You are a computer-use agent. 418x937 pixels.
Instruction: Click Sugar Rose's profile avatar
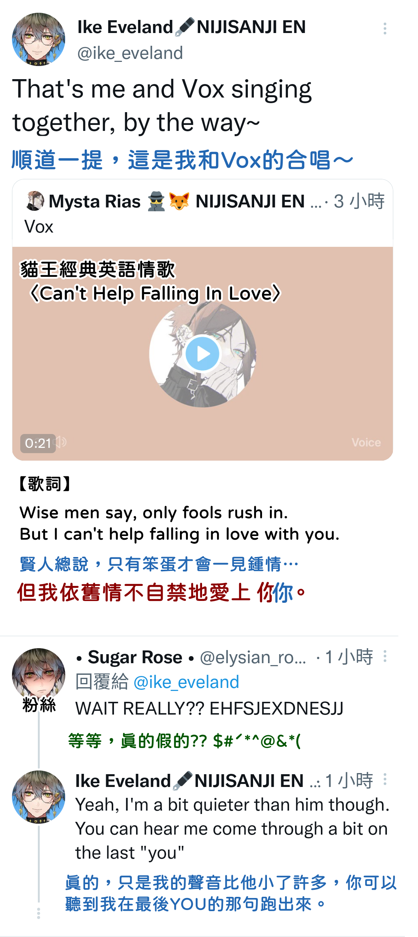[x=39, y=675]
